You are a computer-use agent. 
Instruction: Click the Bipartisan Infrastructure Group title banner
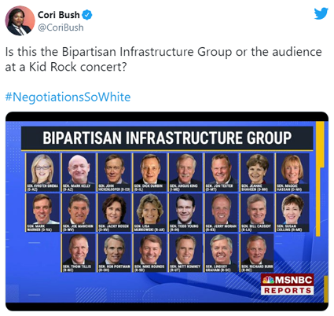pyautogui.click(x=167, y=138)
